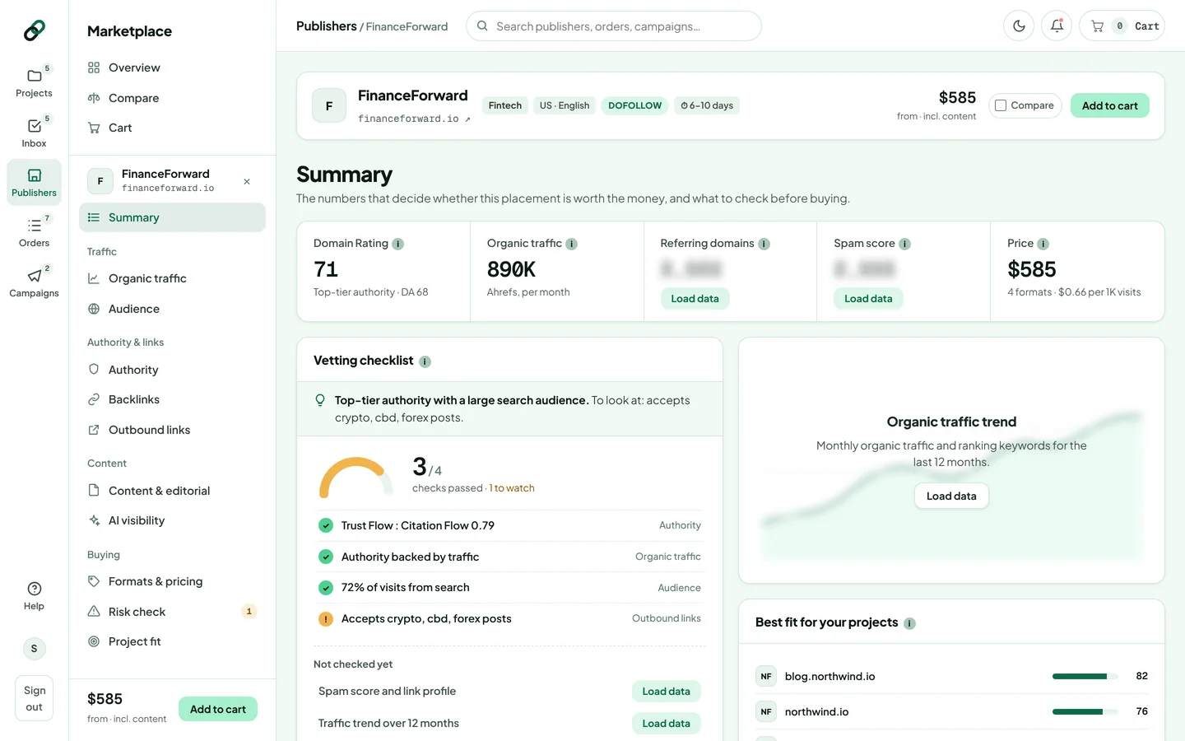Click the Domain Rating info icon
This screenshot has height=741, width=1185.
coord(398,244)
